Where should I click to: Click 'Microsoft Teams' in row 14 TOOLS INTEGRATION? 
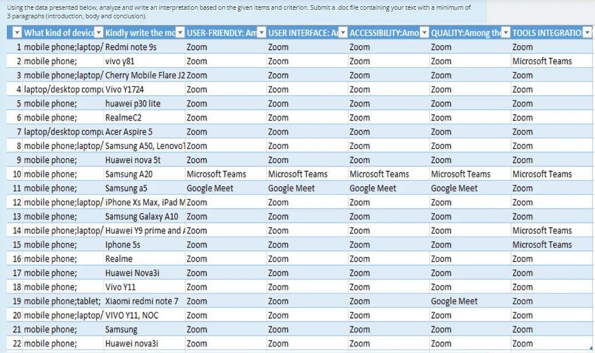[542, 230]
